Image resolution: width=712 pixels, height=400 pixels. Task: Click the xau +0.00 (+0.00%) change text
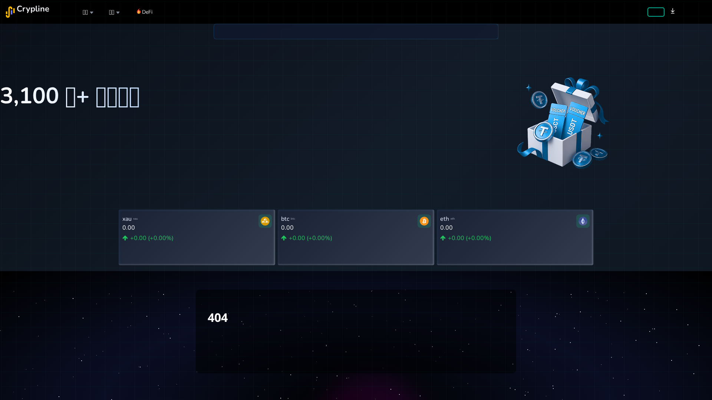point(152,238)
